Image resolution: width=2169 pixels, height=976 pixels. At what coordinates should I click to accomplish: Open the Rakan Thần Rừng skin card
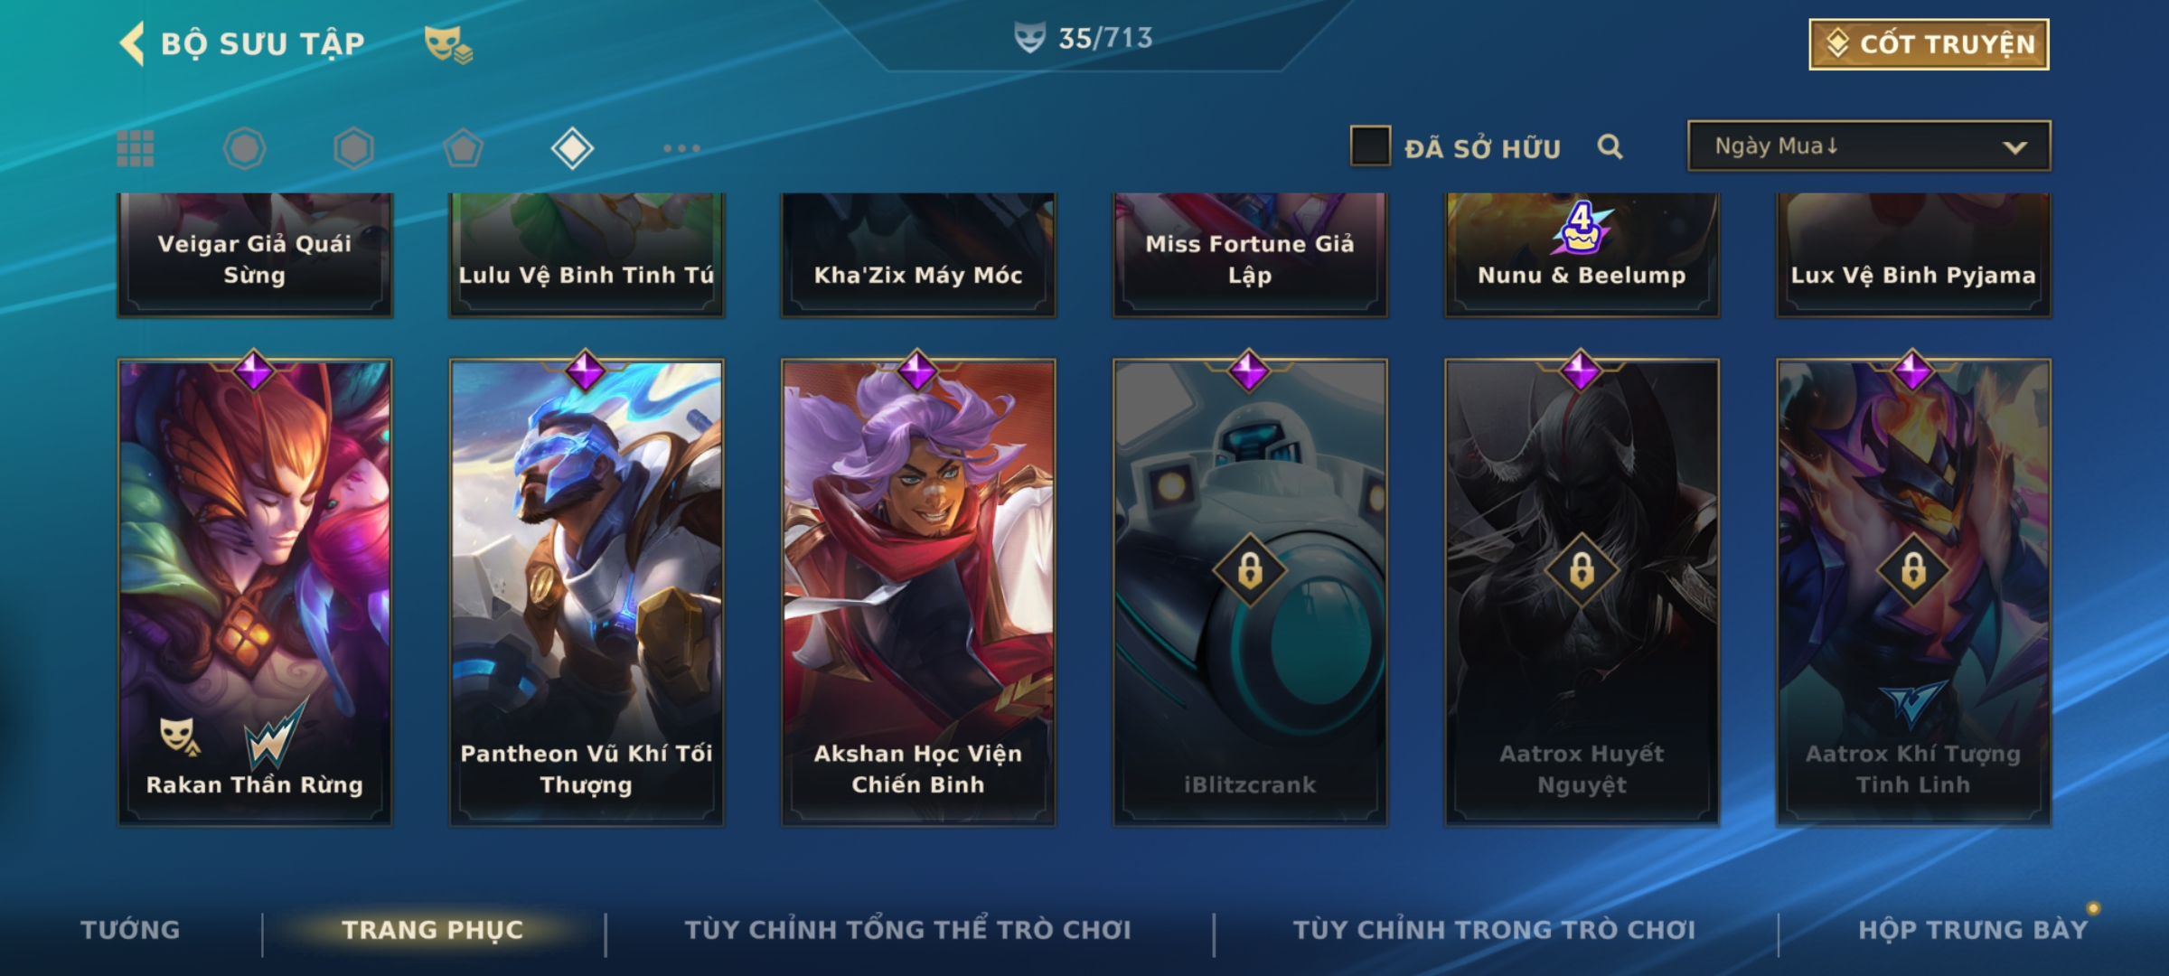pos(255,592)
